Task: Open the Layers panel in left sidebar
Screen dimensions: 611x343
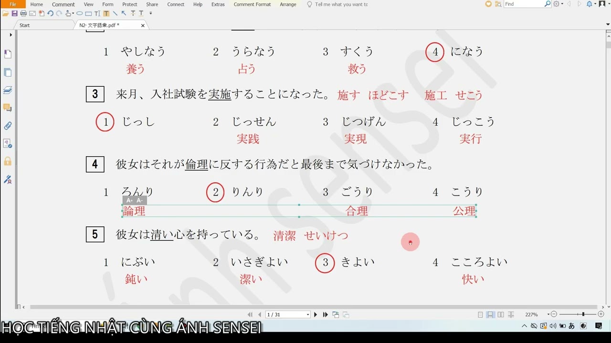Action: click(x=8, y=90)
